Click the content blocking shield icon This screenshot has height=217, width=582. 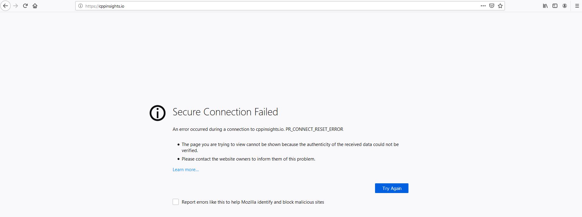tap(491, 5)
